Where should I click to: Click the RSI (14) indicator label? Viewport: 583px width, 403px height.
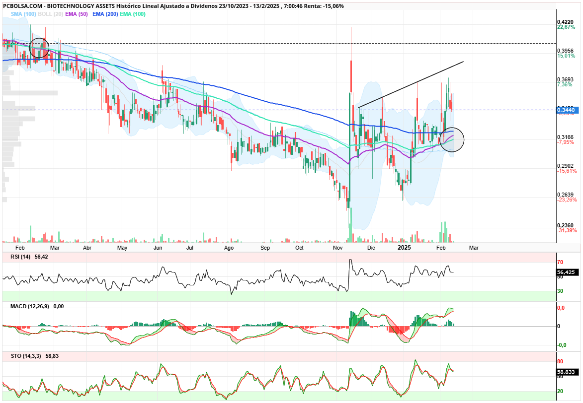(21, 257)
